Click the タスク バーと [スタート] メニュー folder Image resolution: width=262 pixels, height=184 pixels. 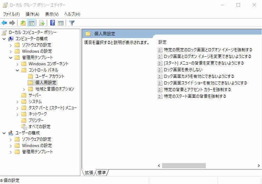52,108
